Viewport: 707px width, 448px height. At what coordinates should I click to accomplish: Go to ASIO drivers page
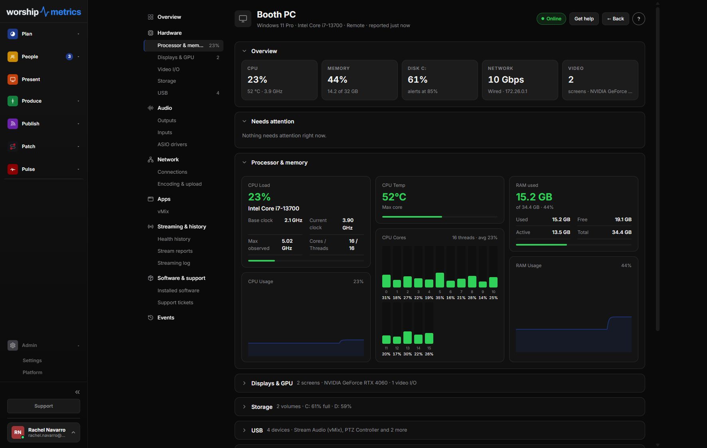pos(184,145)
